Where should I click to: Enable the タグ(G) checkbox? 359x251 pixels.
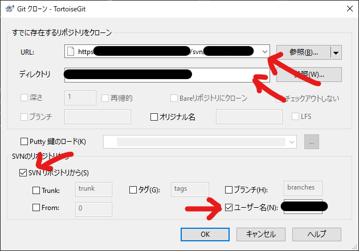133,190
